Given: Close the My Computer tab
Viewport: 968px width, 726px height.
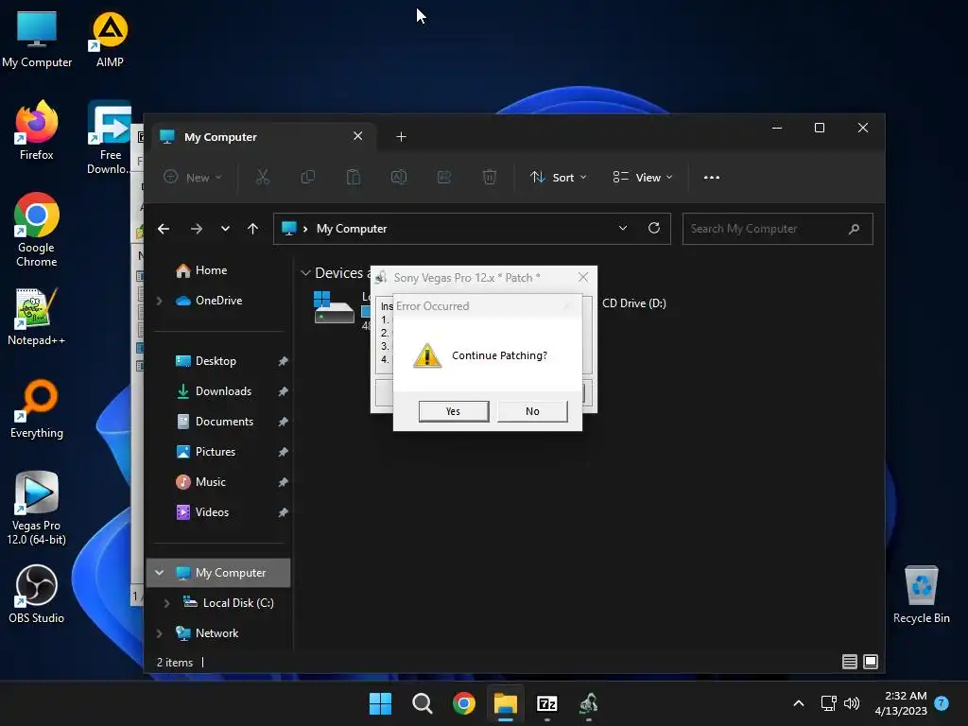Looking at the screenshot, I should (x=357, y=136).
